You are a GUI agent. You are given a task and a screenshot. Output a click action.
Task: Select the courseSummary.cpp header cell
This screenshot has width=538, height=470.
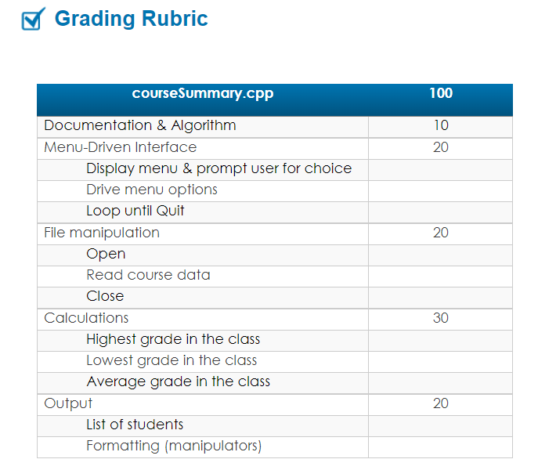click(x=203, y=99)
